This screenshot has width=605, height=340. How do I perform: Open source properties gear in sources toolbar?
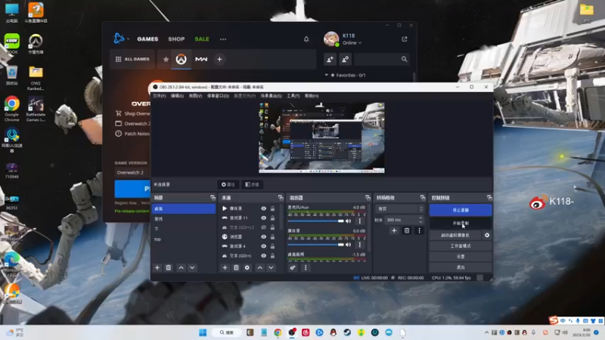[247, 267]
